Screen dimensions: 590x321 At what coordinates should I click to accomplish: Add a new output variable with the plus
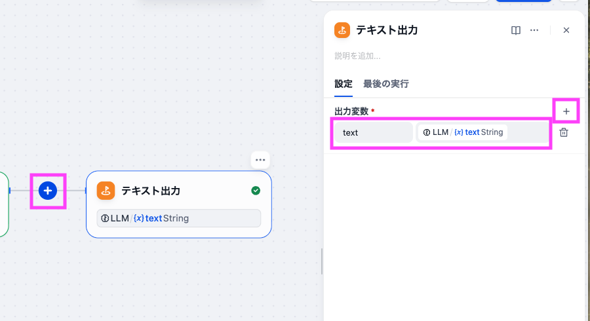(566, 111)
